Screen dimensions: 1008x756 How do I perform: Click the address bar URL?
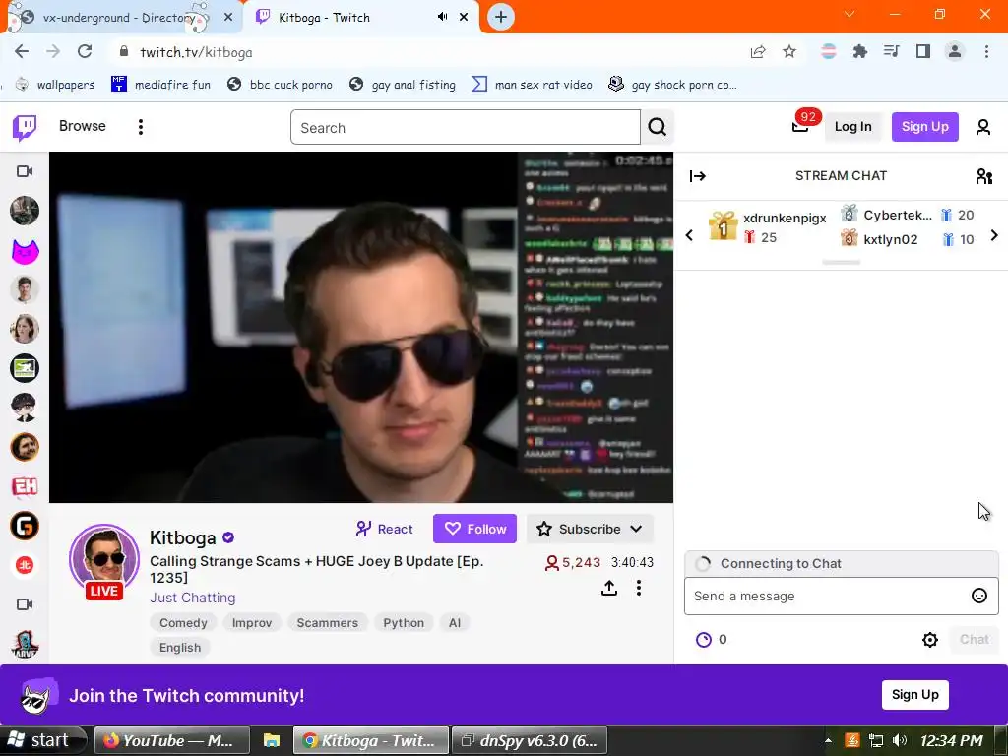coord(196,52)
